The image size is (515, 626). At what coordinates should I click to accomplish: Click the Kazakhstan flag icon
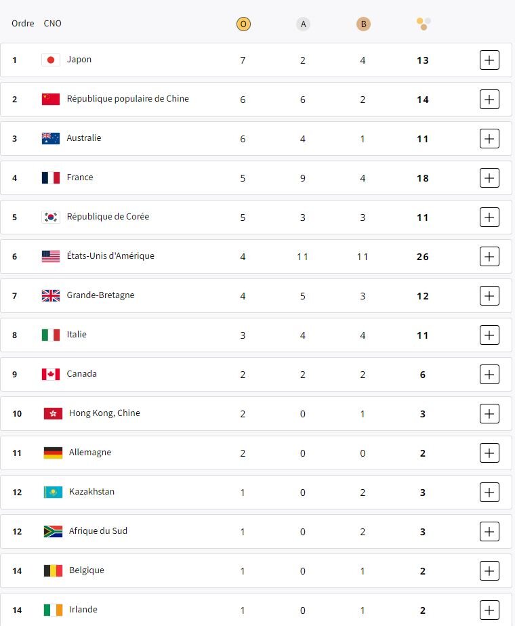point(53,493)
